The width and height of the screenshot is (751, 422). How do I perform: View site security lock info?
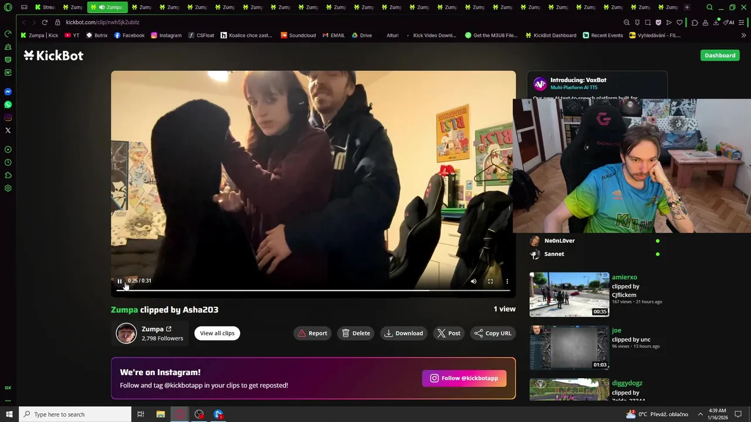coord(57,22)
